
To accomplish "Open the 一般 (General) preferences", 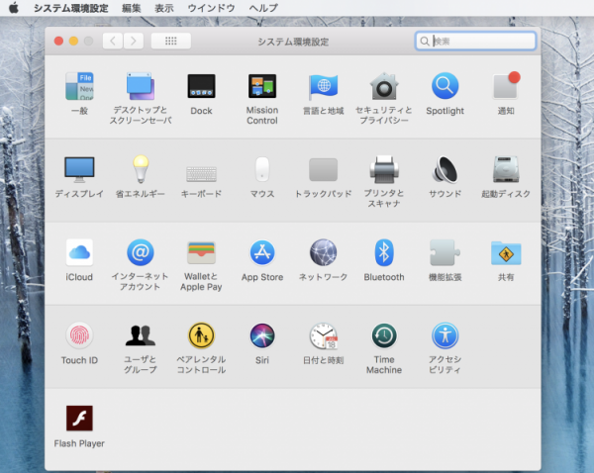I will [79, 87].
